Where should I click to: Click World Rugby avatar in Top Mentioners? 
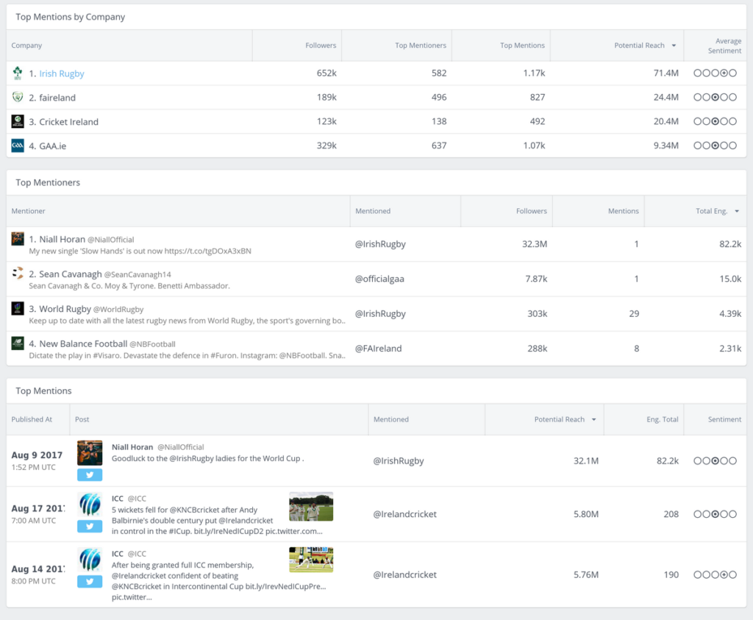[18, 309]
